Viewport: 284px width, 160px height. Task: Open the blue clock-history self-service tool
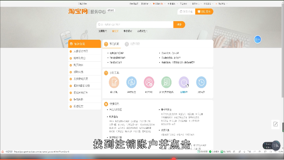click(201, 82)
